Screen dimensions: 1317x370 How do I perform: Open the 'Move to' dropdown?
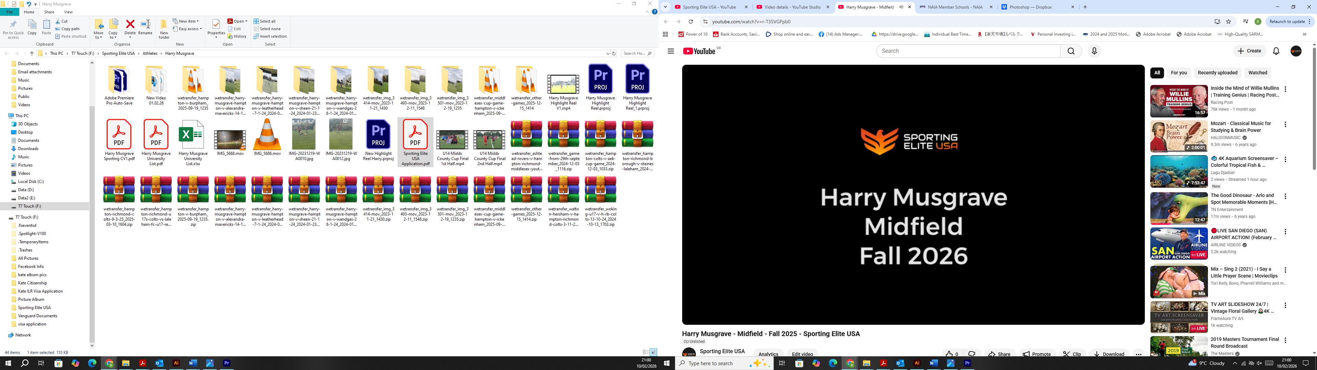coord(99,34)
